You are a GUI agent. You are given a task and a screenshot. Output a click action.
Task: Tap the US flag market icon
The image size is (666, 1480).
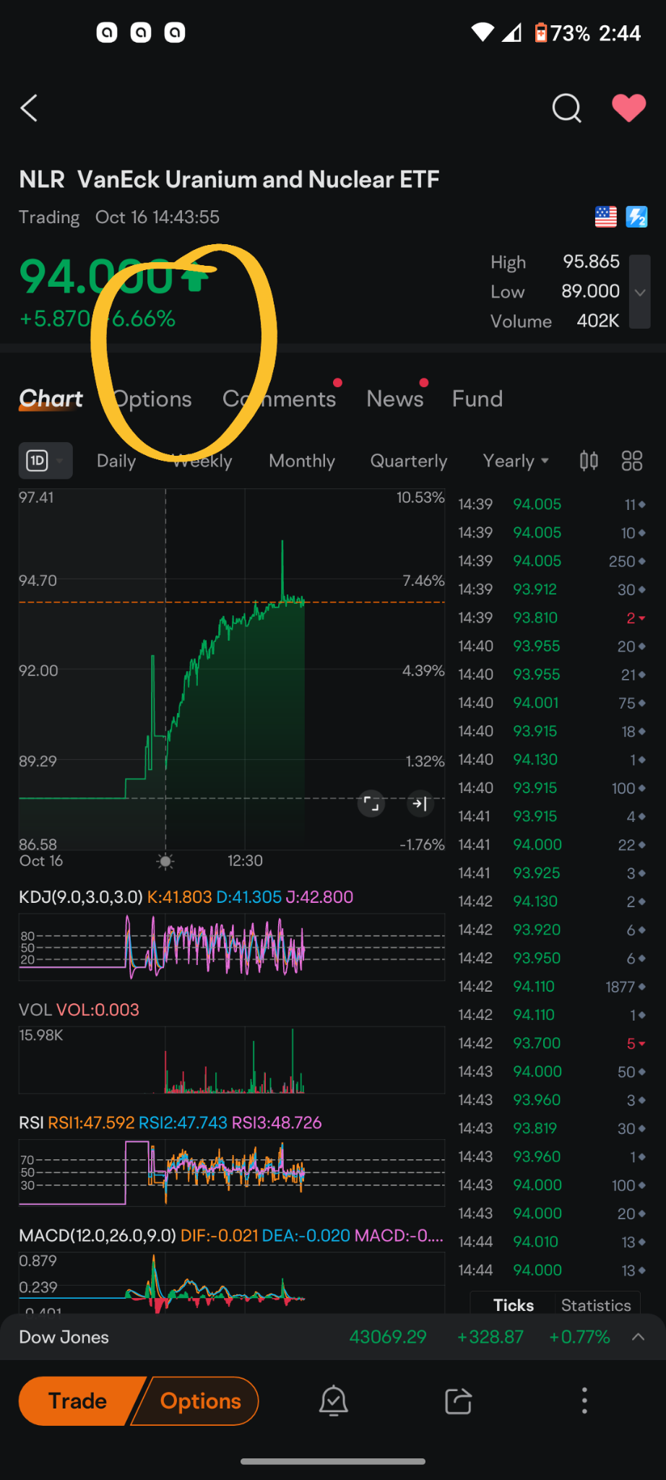point(605,217)
